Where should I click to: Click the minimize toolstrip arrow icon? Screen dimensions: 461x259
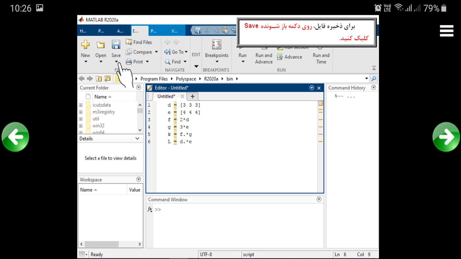(374, 68)
